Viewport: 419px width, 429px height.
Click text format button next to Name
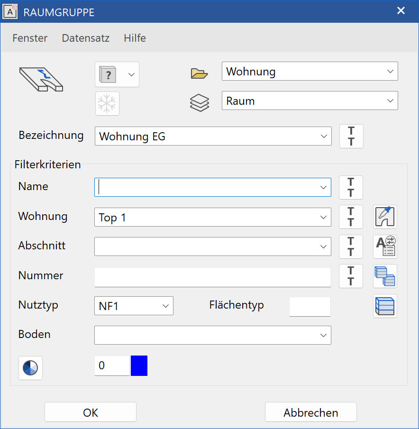(351, 187)
